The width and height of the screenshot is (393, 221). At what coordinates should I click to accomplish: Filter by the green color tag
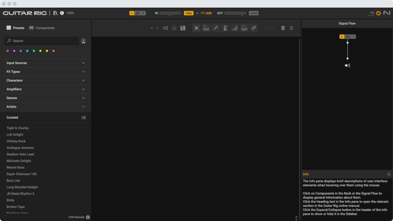(x=34, y=51)
